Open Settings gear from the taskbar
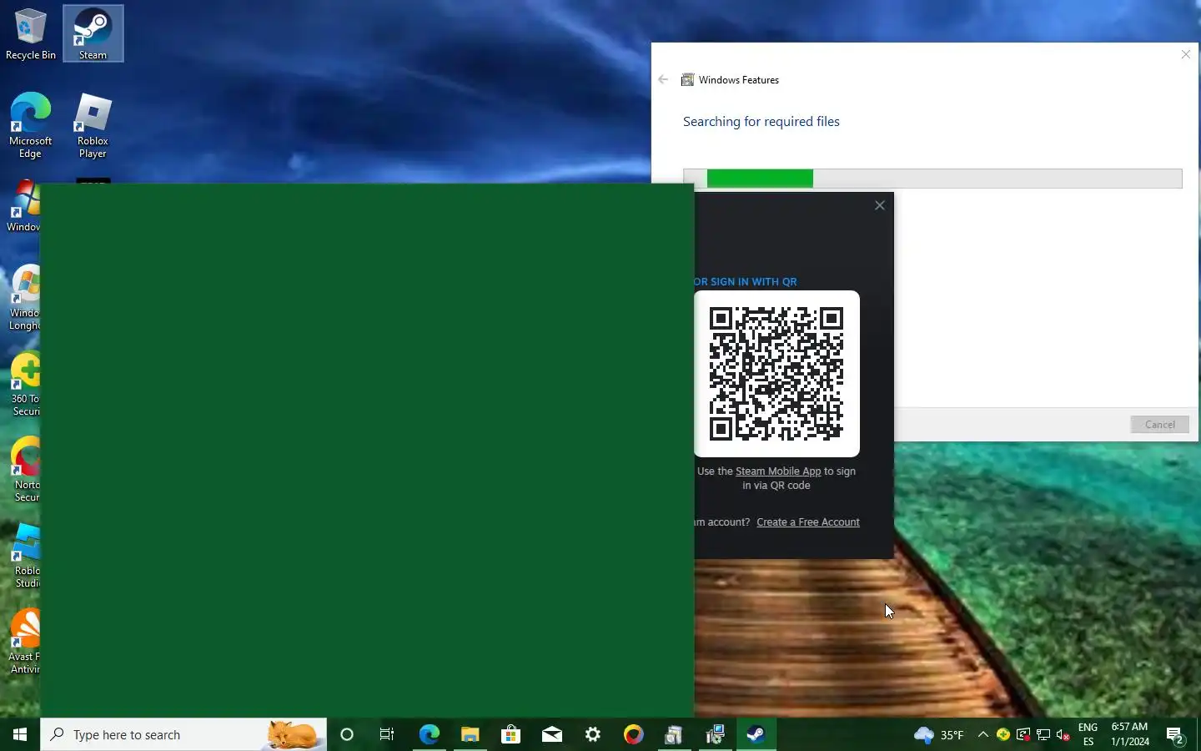1201x751 pixels. point(592,734)
